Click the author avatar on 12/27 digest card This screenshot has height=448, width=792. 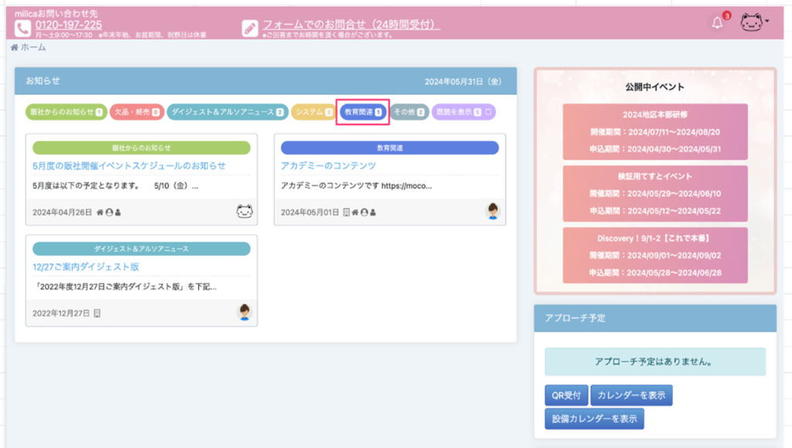[x=244, y=313]
